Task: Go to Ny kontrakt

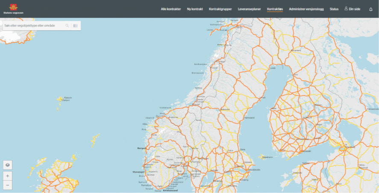Action: [195, 9]
